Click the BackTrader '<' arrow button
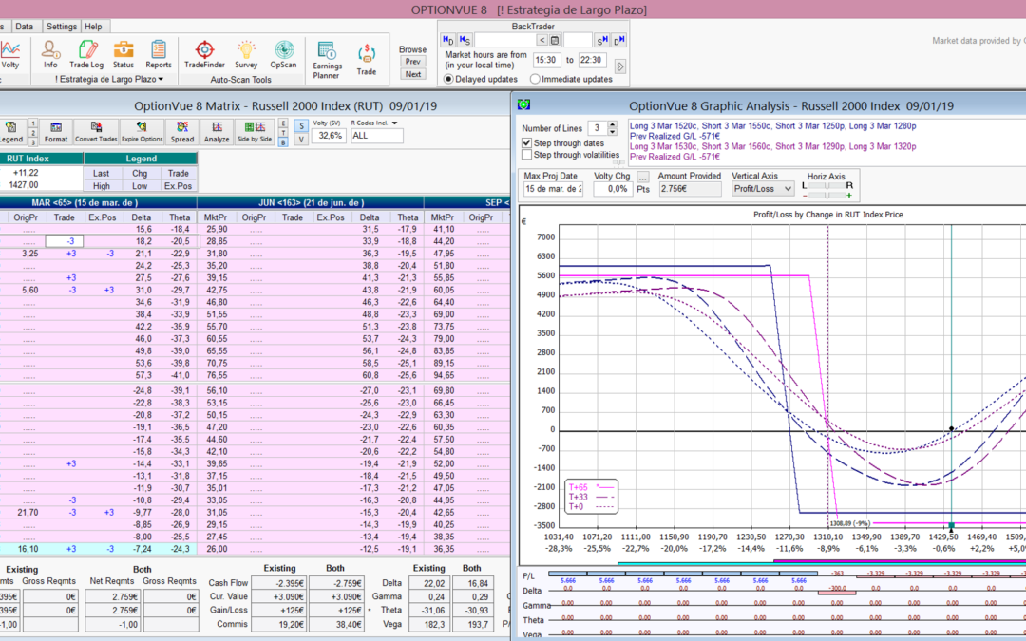This screenshot has width=1026, height=641. point(541,41)
